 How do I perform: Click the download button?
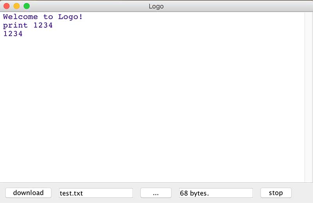[x=28, y=193]
